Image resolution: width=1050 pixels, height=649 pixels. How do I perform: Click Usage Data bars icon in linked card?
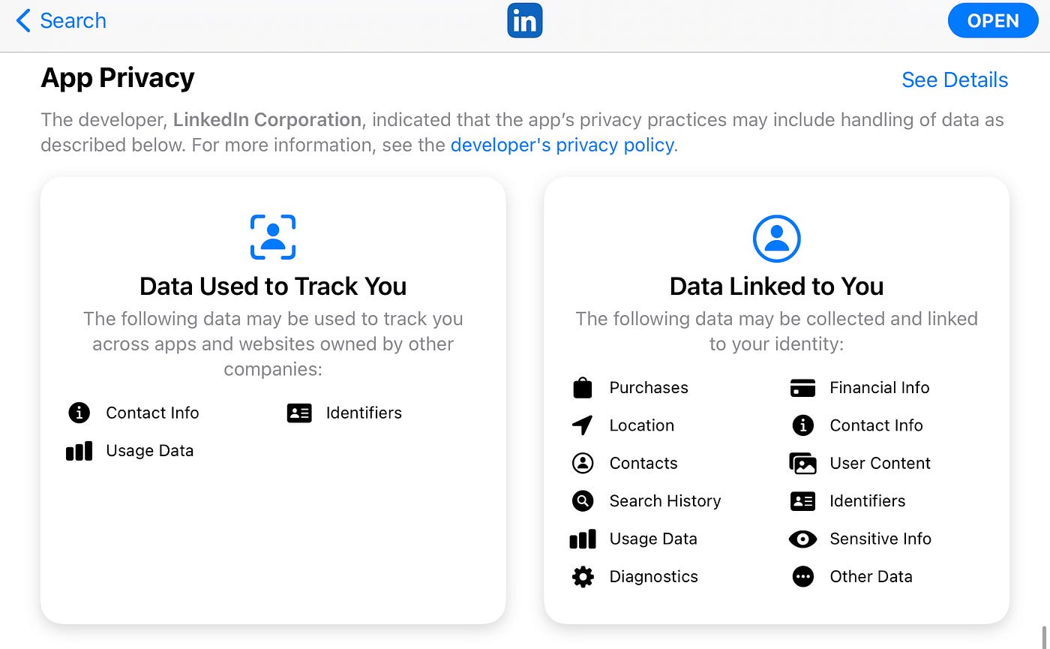(583, 539)
